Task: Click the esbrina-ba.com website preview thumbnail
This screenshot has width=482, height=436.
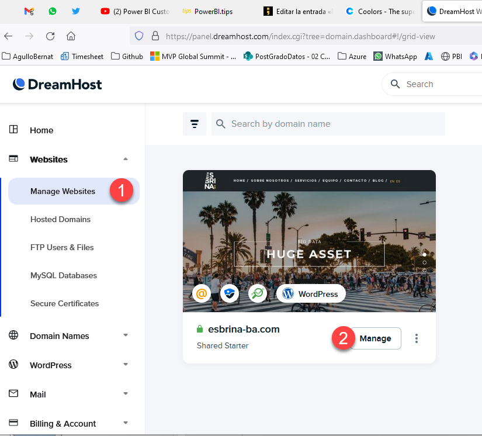Action: [x=309, y=234]
